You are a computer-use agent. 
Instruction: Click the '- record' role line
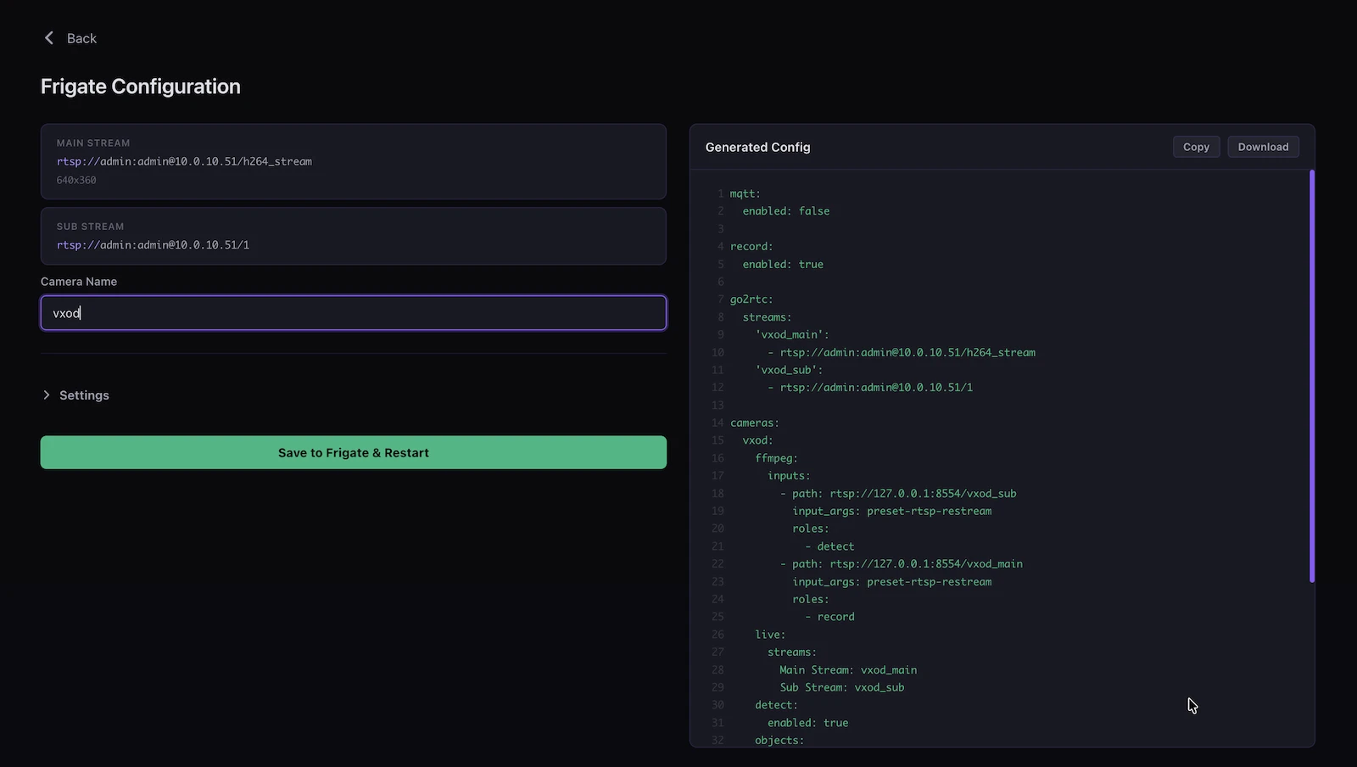(829, 617)
